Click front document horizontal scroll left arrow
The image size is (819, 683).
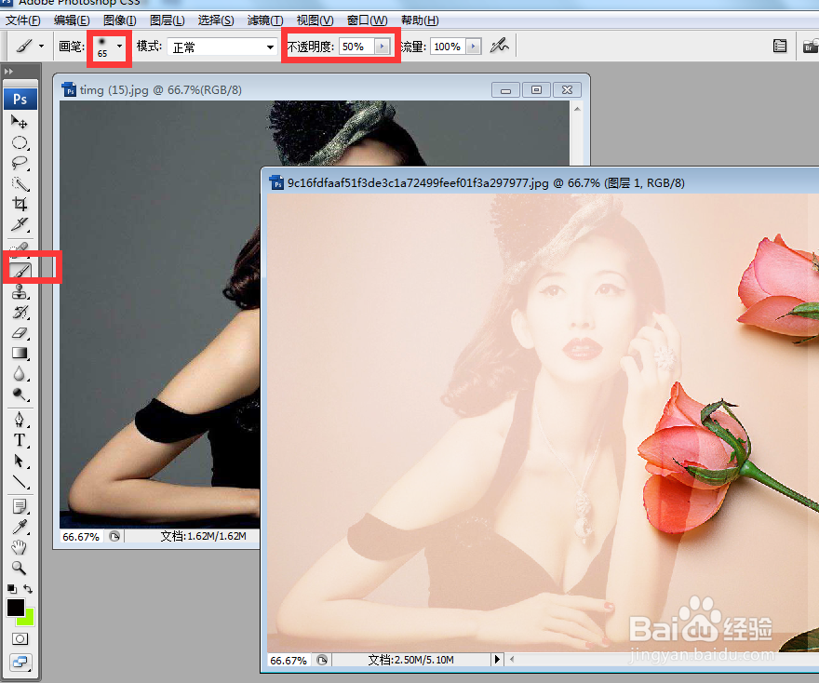512,659
